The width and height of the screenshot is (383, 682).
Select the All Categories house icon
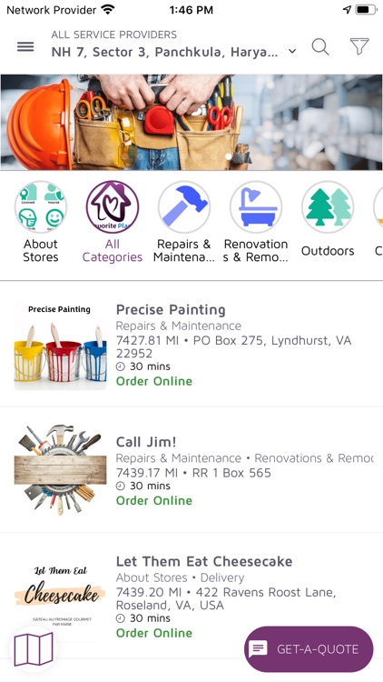tap(113, 207)
